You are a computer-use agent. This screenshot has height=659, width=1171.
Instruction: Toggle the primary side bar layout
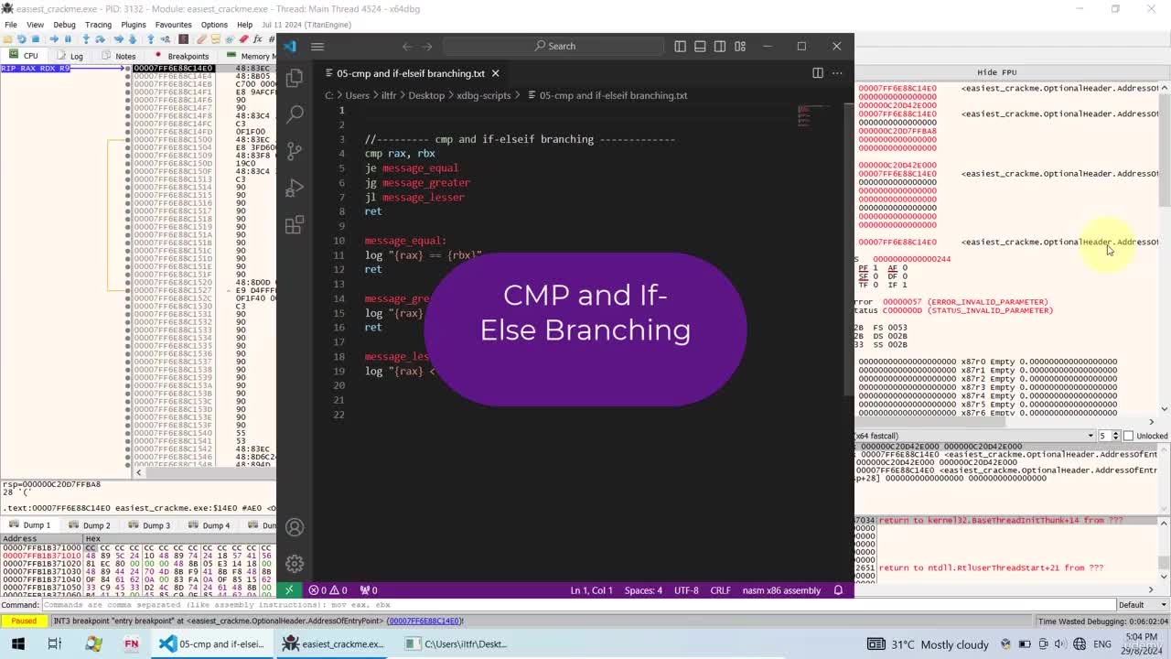[x=680, y=46]
